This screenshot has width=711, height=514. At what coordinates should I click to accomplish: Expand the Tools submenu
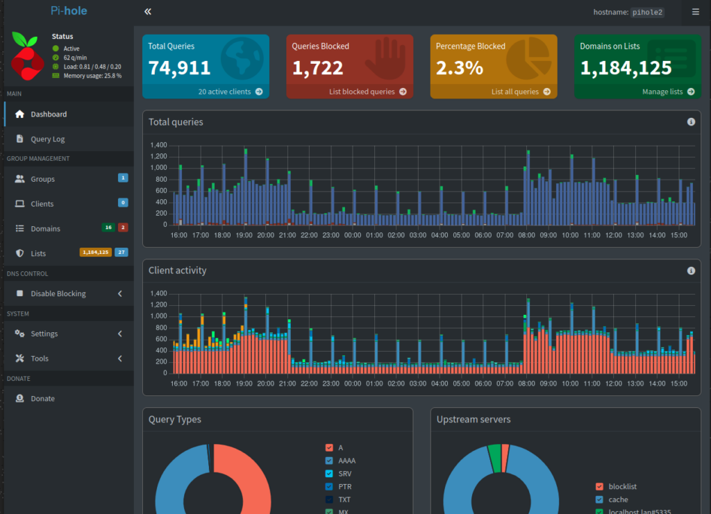point(120,359)
